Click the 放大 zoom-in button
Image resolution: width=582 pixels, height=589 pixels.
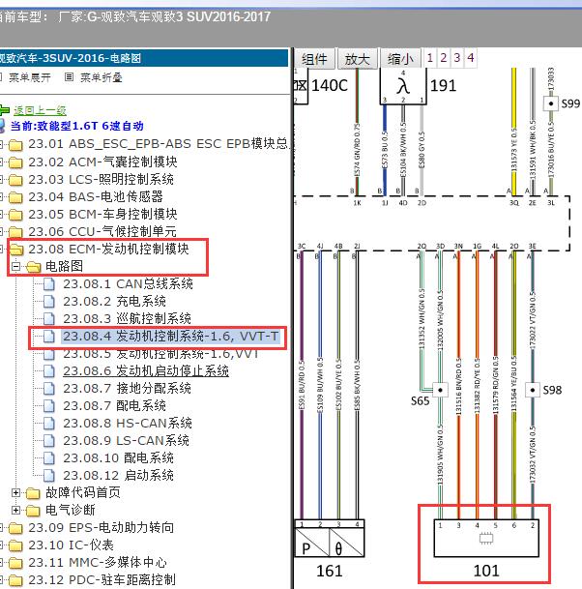pos(358,59)
